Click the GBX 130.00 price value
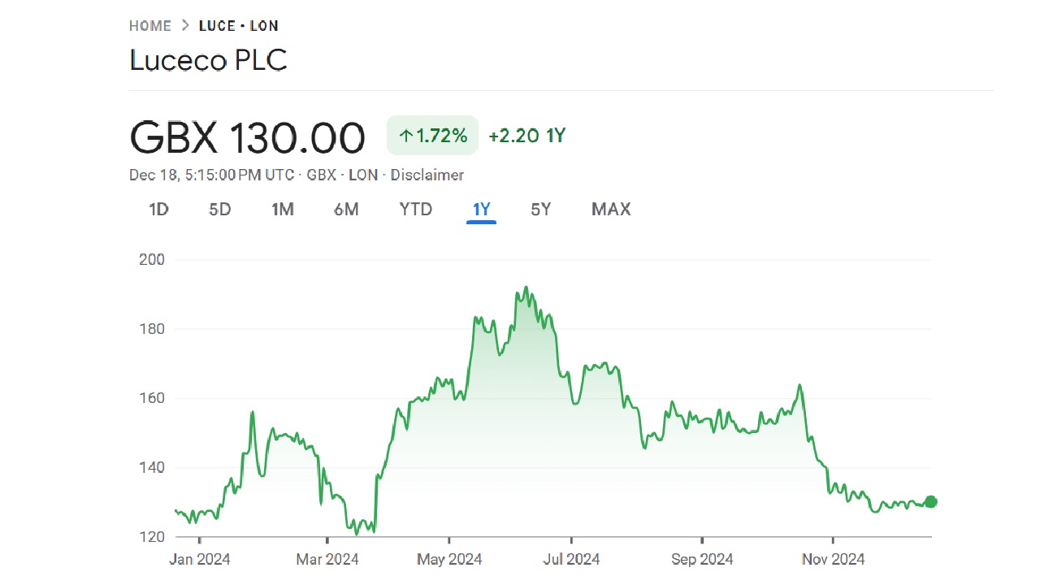1040x585 pixels. 247,137
